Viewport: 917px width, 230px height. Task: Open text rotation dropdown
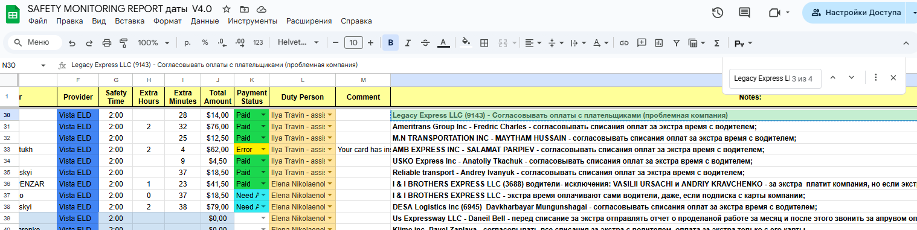point(600,43)
